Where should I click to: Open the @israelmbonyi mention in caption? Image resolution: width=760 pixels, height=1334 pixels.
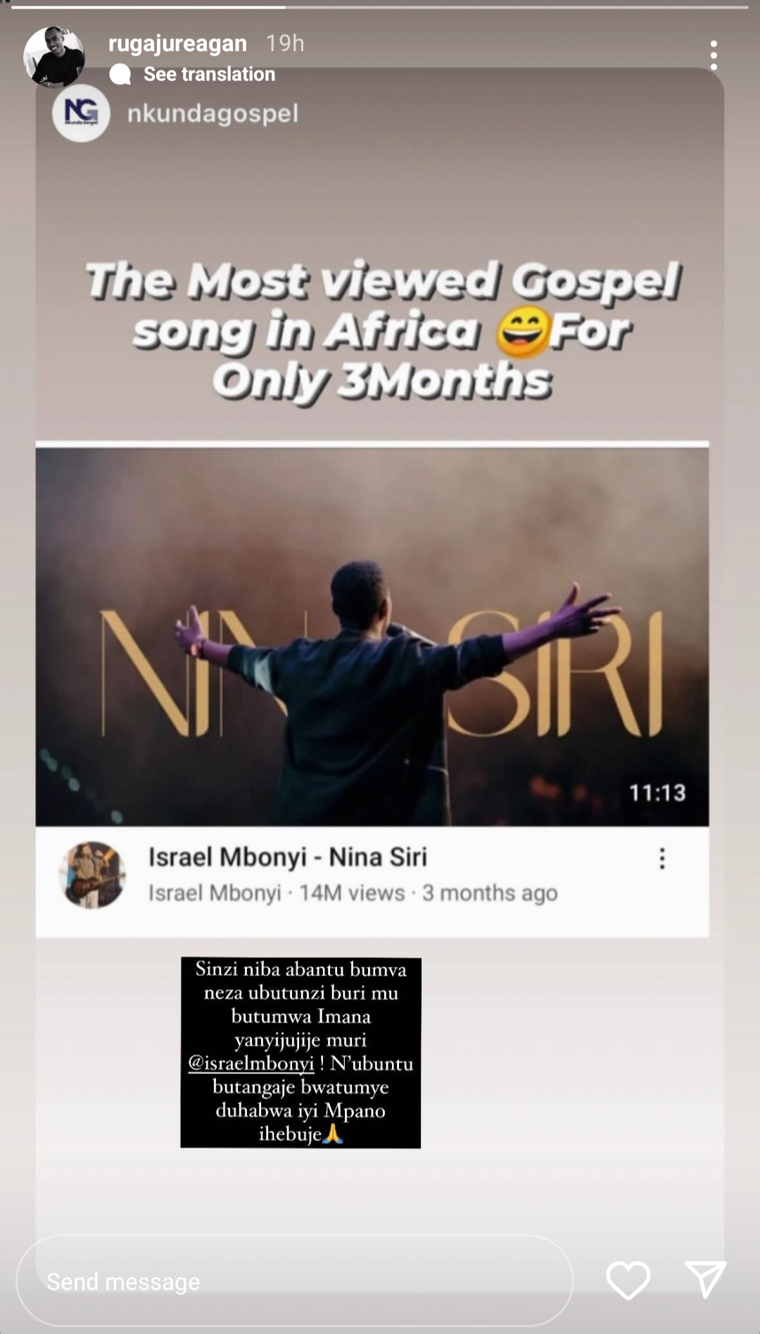(x=251, y=1064)
